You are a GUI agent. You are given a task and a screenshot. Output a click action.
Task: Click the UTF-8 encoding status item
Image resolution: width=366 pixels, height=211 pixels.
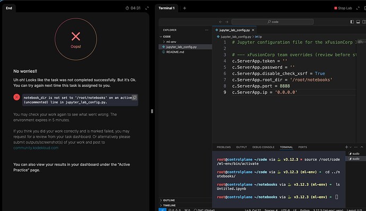pos(285,210)
